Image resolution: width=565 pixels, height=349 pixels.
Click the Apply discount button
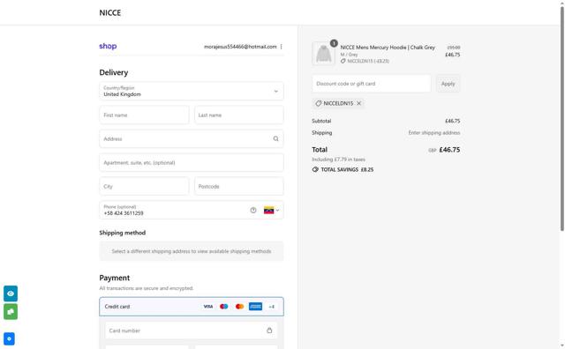[x=448, y=84]
